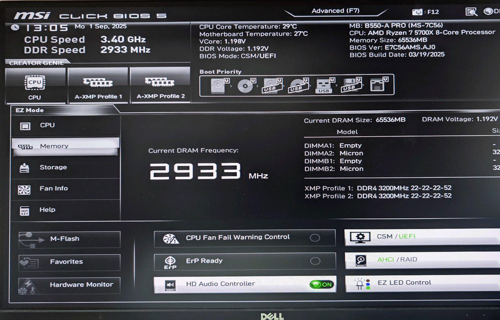The height and width of the screenshot is (320, 500).
Task: Click XMP Profile 1 DDR4 3200MHz line
Action: pos(378,188)
